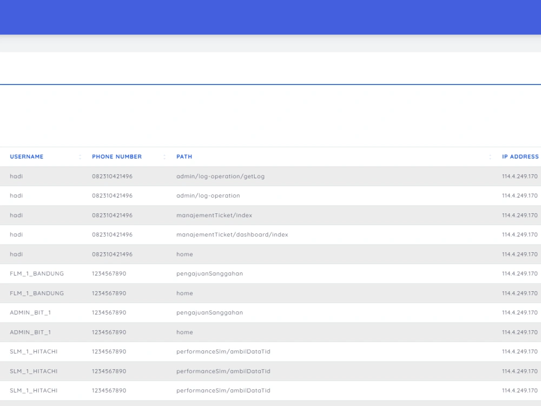Select the home path in hadi's row
This screenshot has width=541, height=406.
[x=184, y=254]
